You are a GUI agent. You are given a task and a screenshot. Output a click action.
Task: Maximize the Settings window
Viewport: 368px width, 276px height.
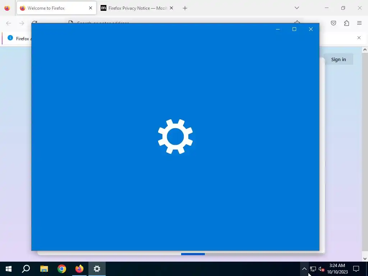tap(294, 29)
